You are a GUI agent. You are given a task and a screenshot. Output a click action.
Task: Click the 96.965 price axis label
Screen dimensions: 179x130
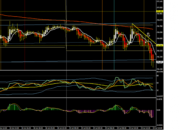[160, 13]
